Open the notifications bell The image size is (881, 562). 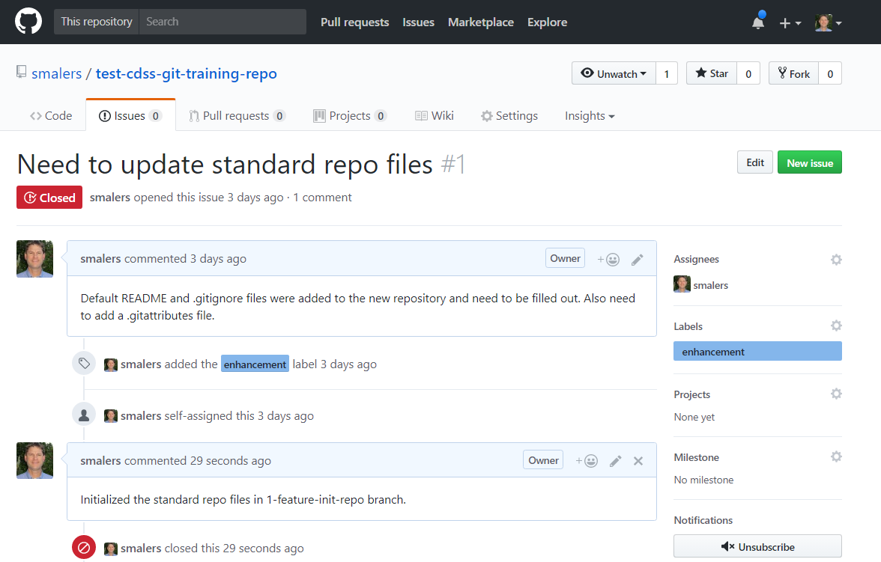pyautogui.click(x=757, y=22)
